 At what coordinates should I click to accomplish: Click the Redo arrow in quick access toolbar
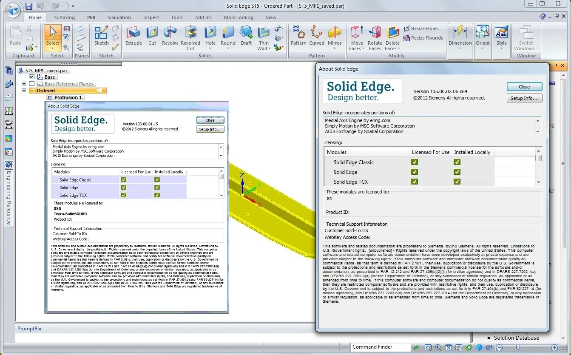coord(55,6)
